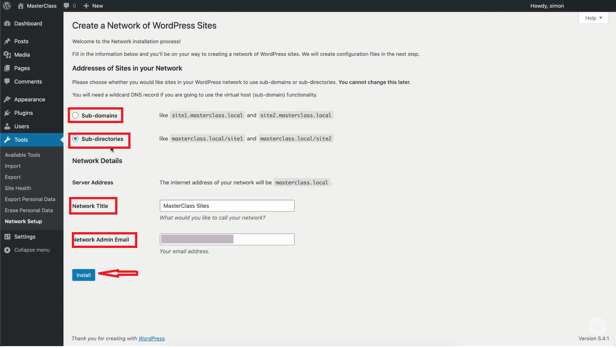This screenshot has height=348, width=616.
Task: Click the 'Create a Network of WordPress Sites' heading
Action: click(x=145, y=26)
